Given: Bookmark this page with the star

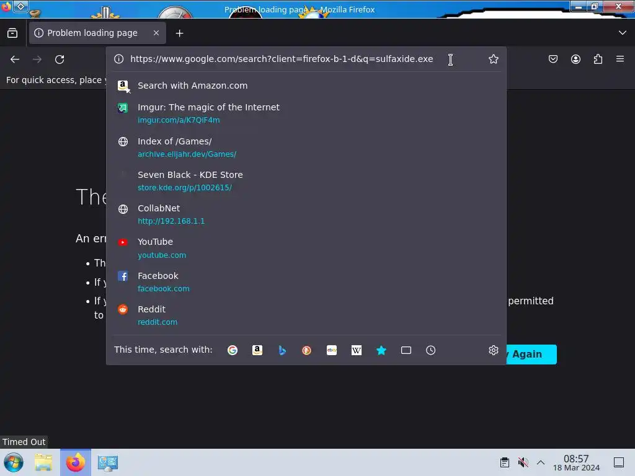Looking at the screenshot, I should tap(493, 59).
